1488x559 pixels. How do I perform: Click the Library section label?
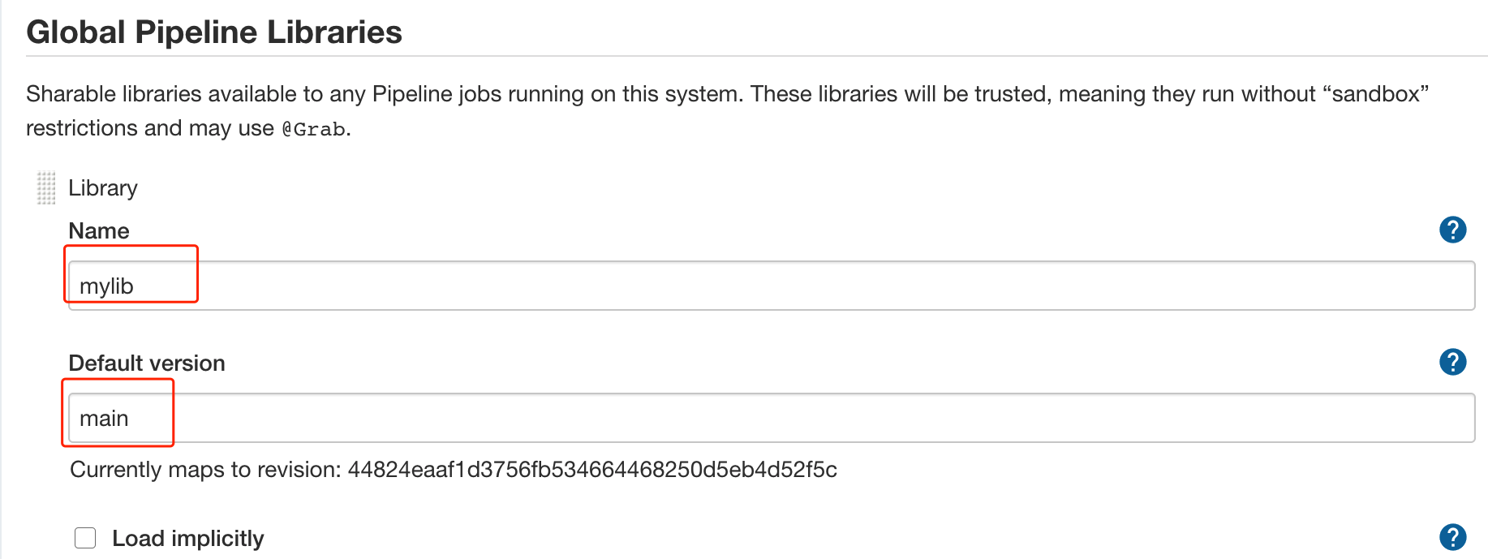pos(103,188)
